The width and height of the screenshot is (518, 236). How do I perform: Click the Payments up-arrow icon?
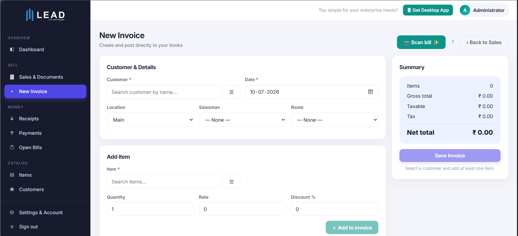12,133
